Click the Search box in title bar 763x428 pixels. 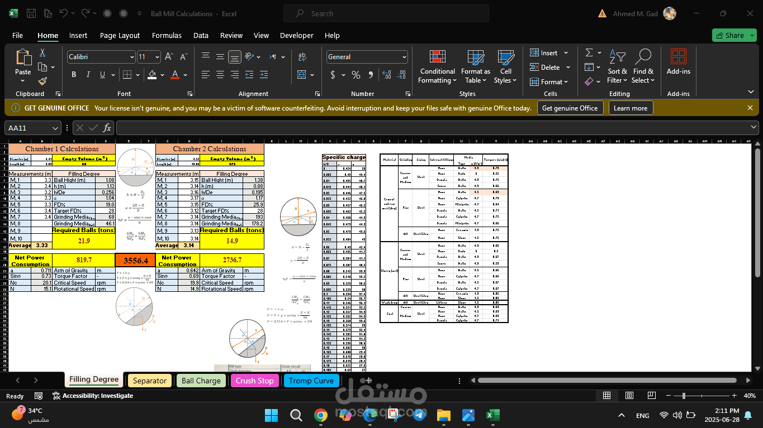point(386,13)
